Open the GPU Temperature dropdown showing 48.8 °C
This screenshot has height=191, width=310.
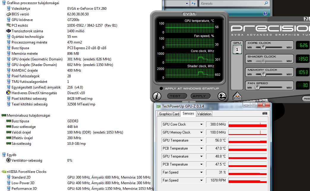point(201,156)
